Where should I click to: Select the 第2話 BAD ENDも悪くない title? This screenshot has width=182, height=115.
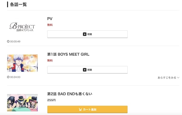70,94
